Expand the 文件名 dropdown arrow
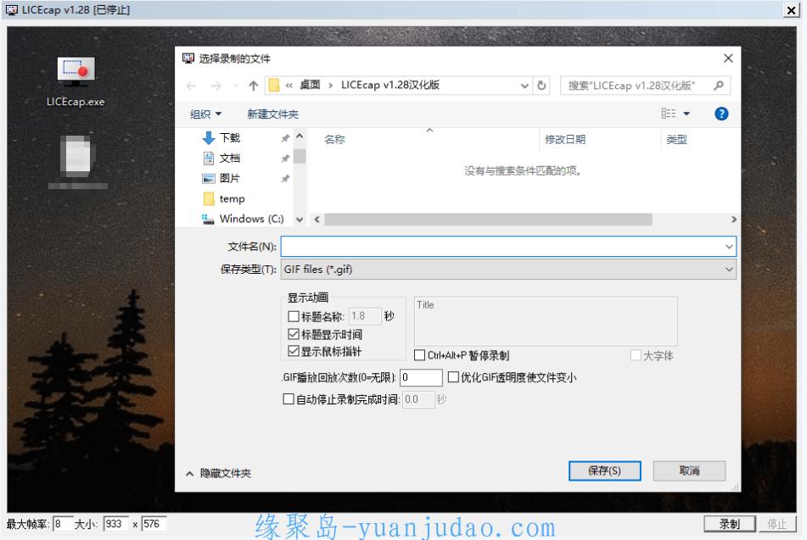This screenshot has height=540, width=807. 729,247
